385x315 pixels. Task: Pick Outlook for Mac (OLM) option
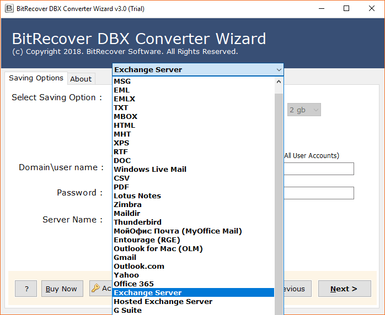(x=158, y=248)
